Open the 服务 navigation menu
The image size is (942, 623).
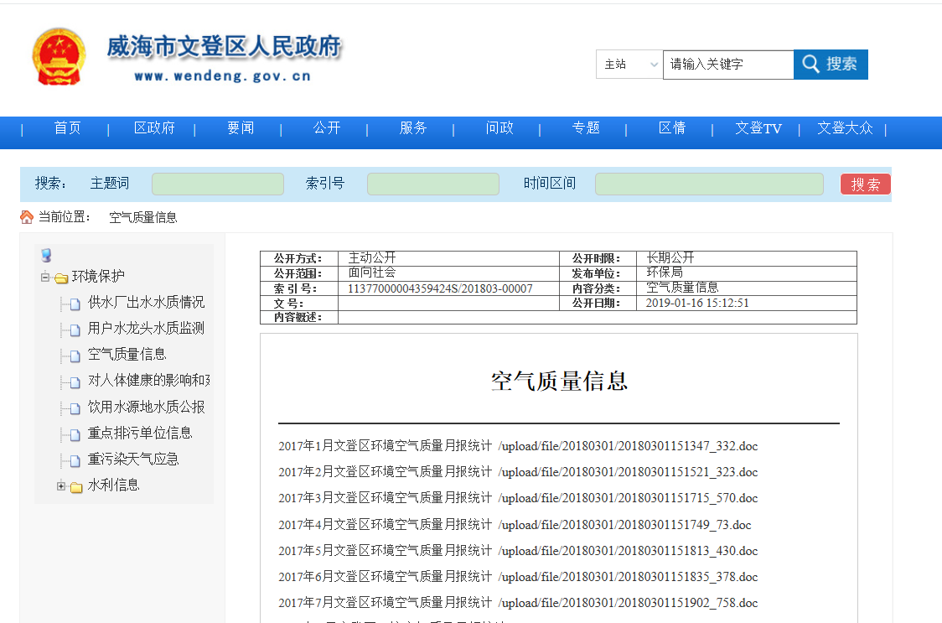tap(413, 128)
